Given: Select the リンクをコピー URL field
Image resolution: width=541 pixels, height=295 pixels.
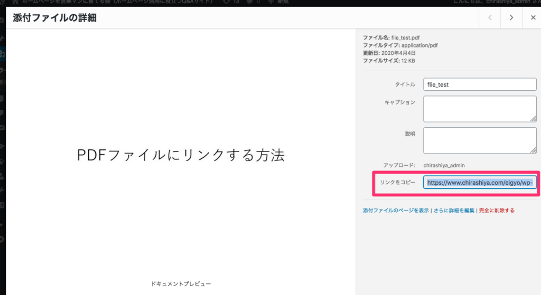Looking at the screenshot, I should pyautogui.click(x=480, y=182).
